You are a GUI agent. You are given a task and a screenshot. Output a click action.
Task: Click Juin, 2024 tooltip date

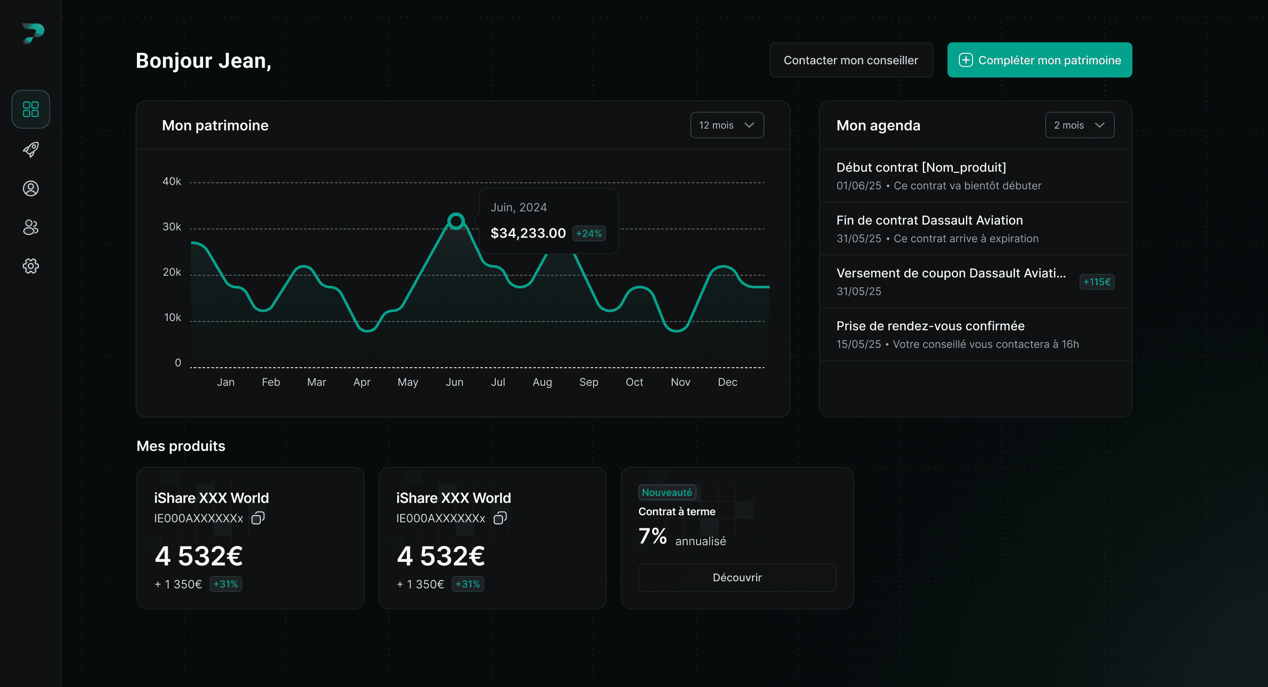518,207
